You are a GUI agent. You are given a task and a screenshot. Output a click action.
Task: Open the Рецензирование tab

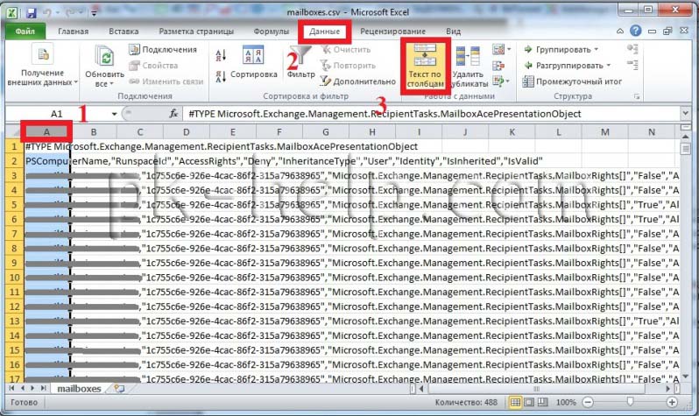[392, 32]
